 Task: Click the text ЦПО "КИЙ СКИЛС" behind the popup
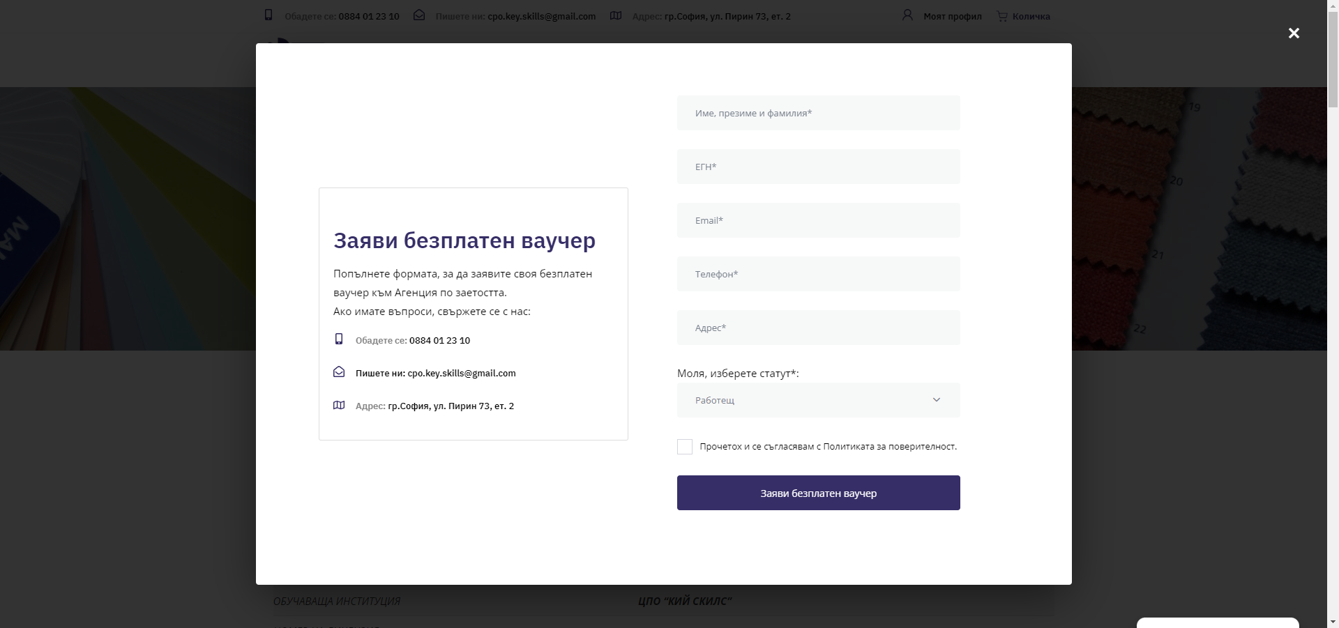[685, 601]
